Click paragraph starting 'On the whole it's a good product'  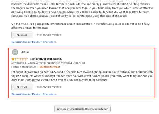[80, 26]
